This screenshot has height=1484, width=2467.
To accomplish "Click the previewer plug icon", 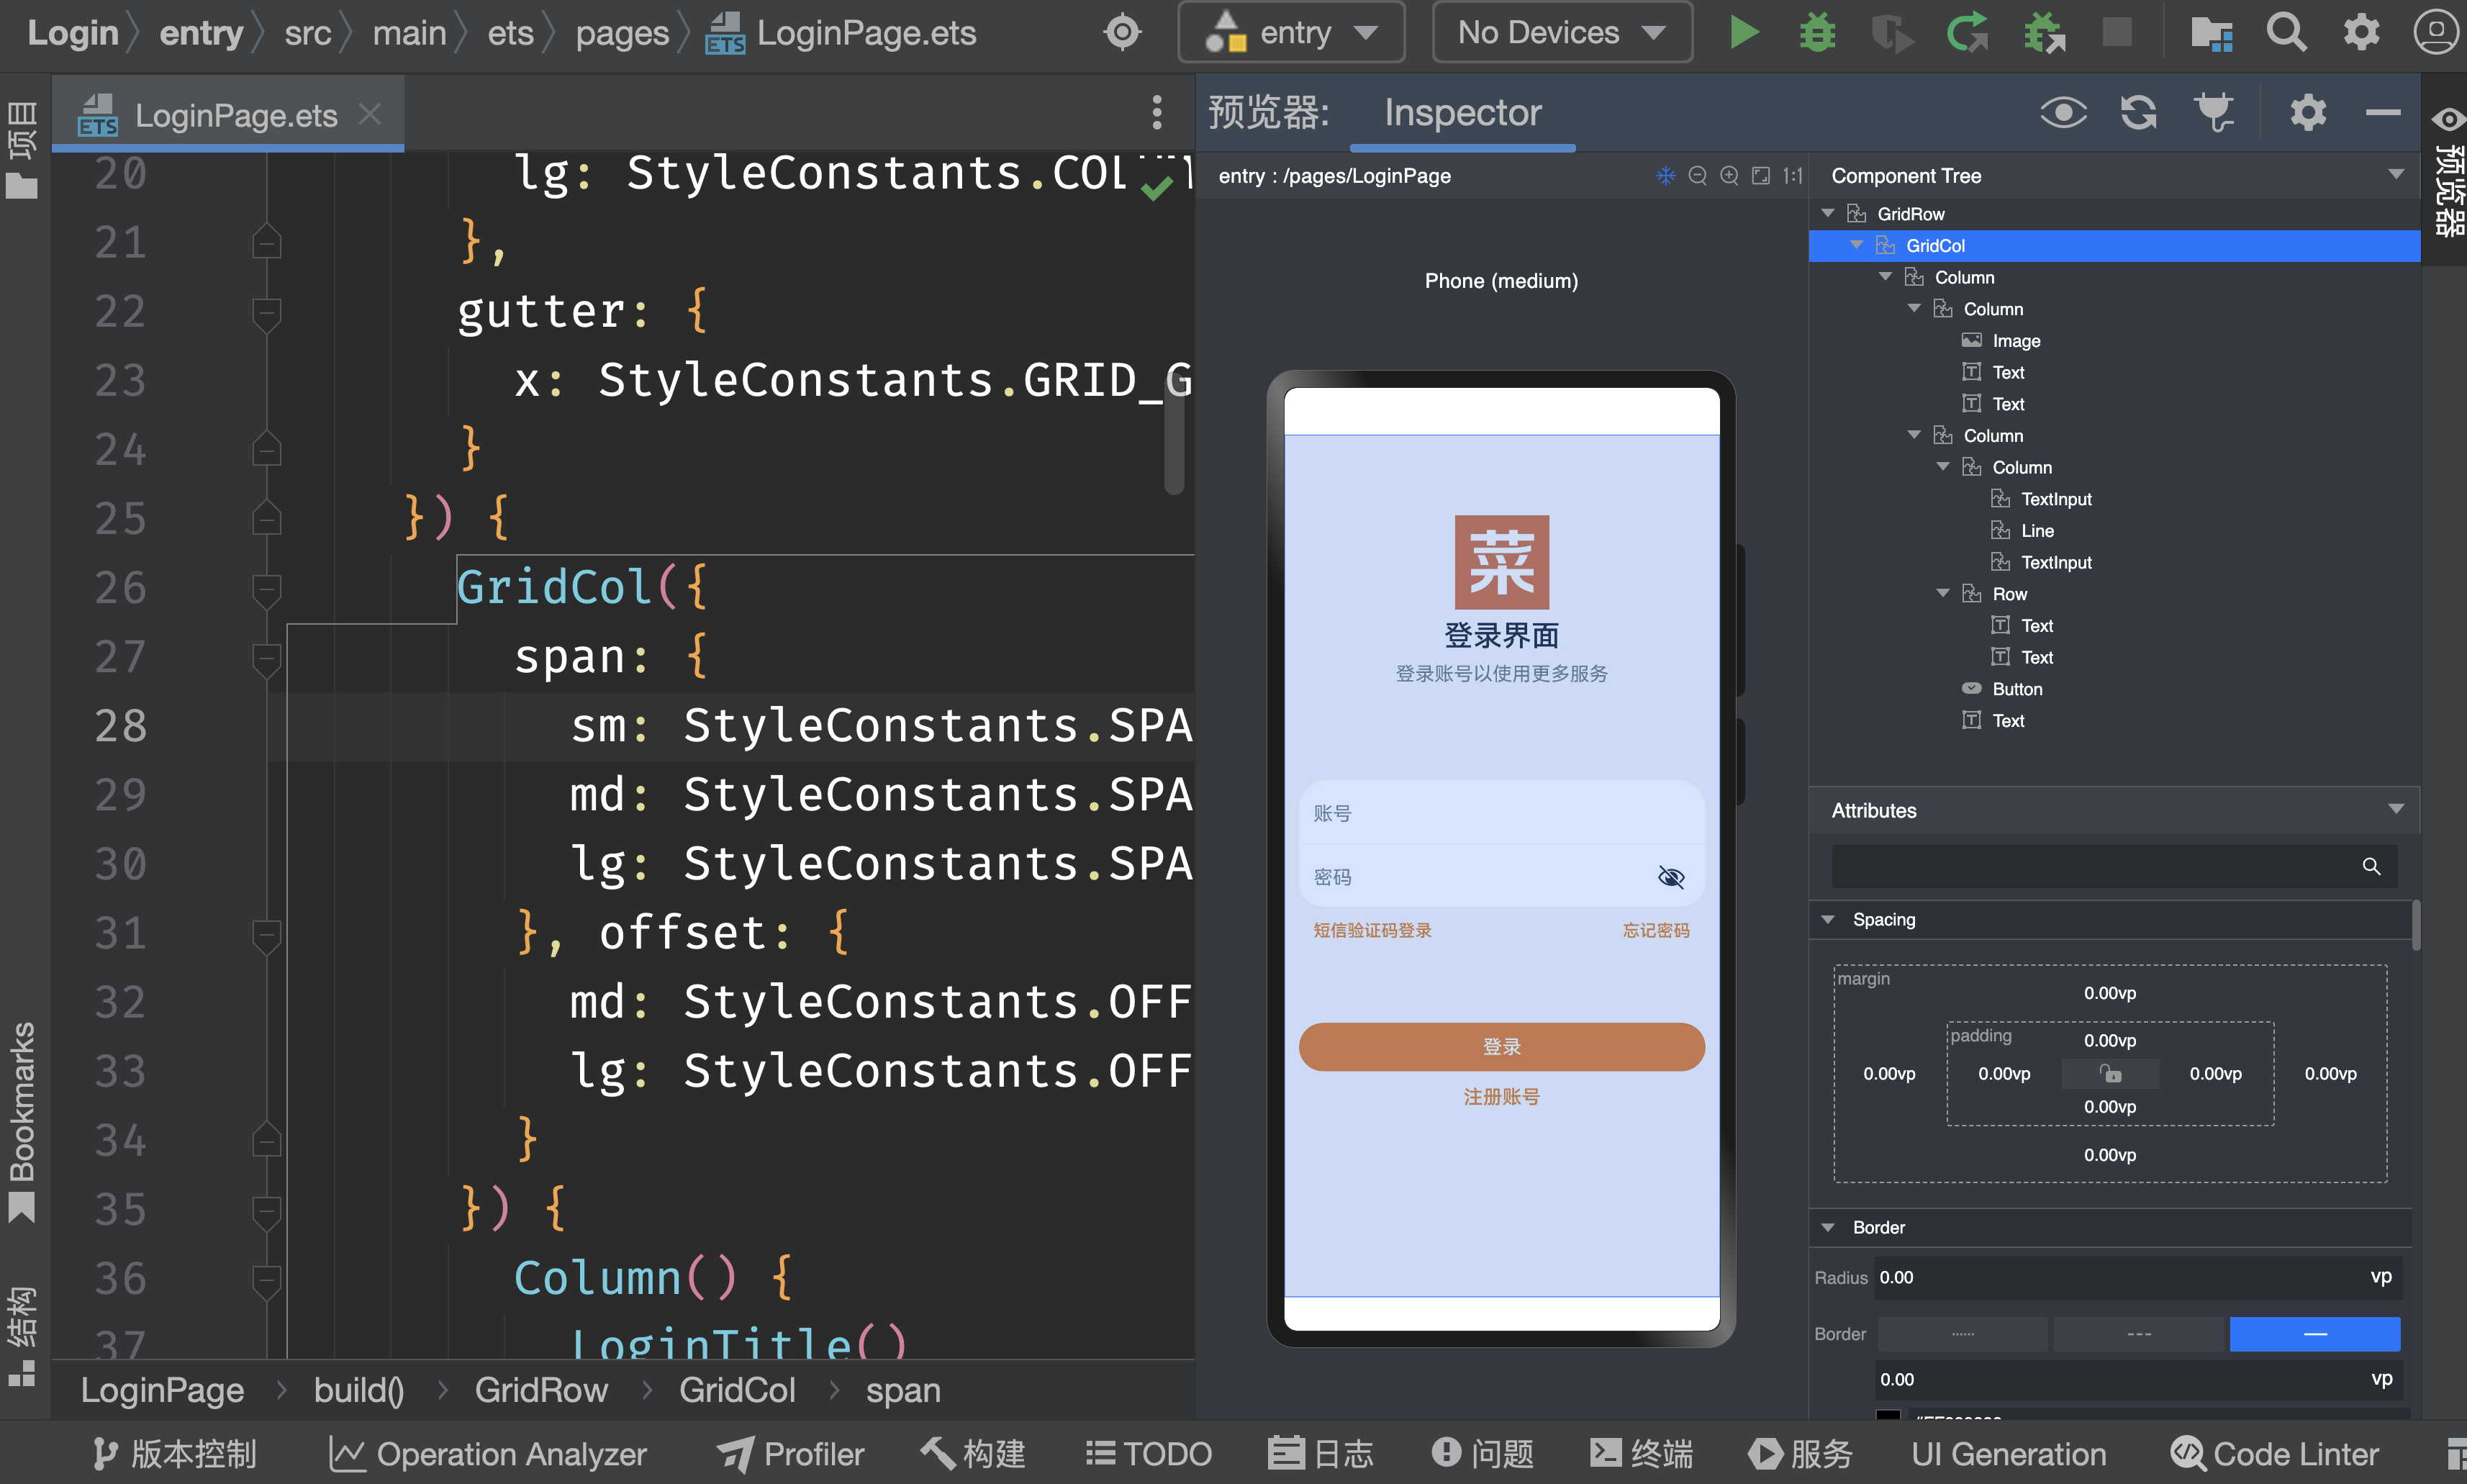I will [x=2214, y=112].
